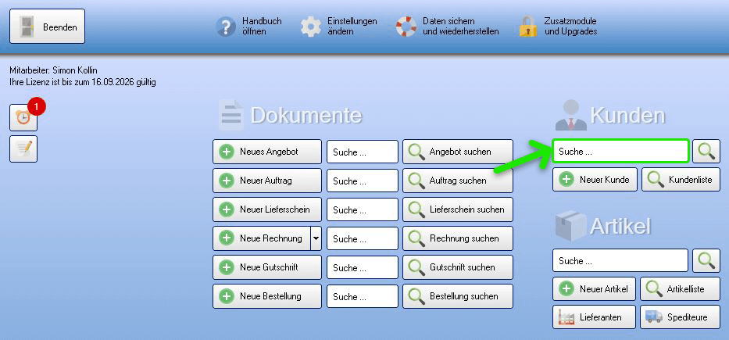Click the magnifier button beside Kunden search
This screenshot has height=340, width=729.
pos(706,151)
